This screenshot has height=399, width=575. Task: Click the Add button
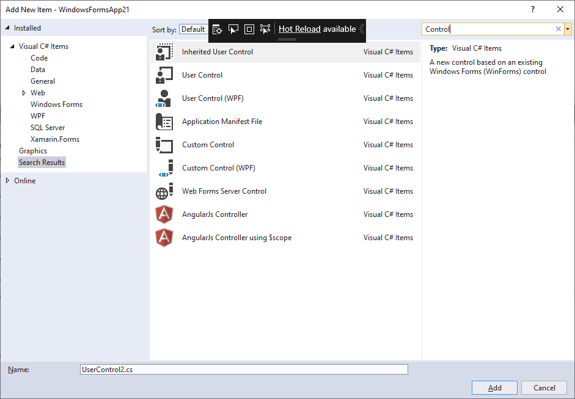[x=494, y=387]
